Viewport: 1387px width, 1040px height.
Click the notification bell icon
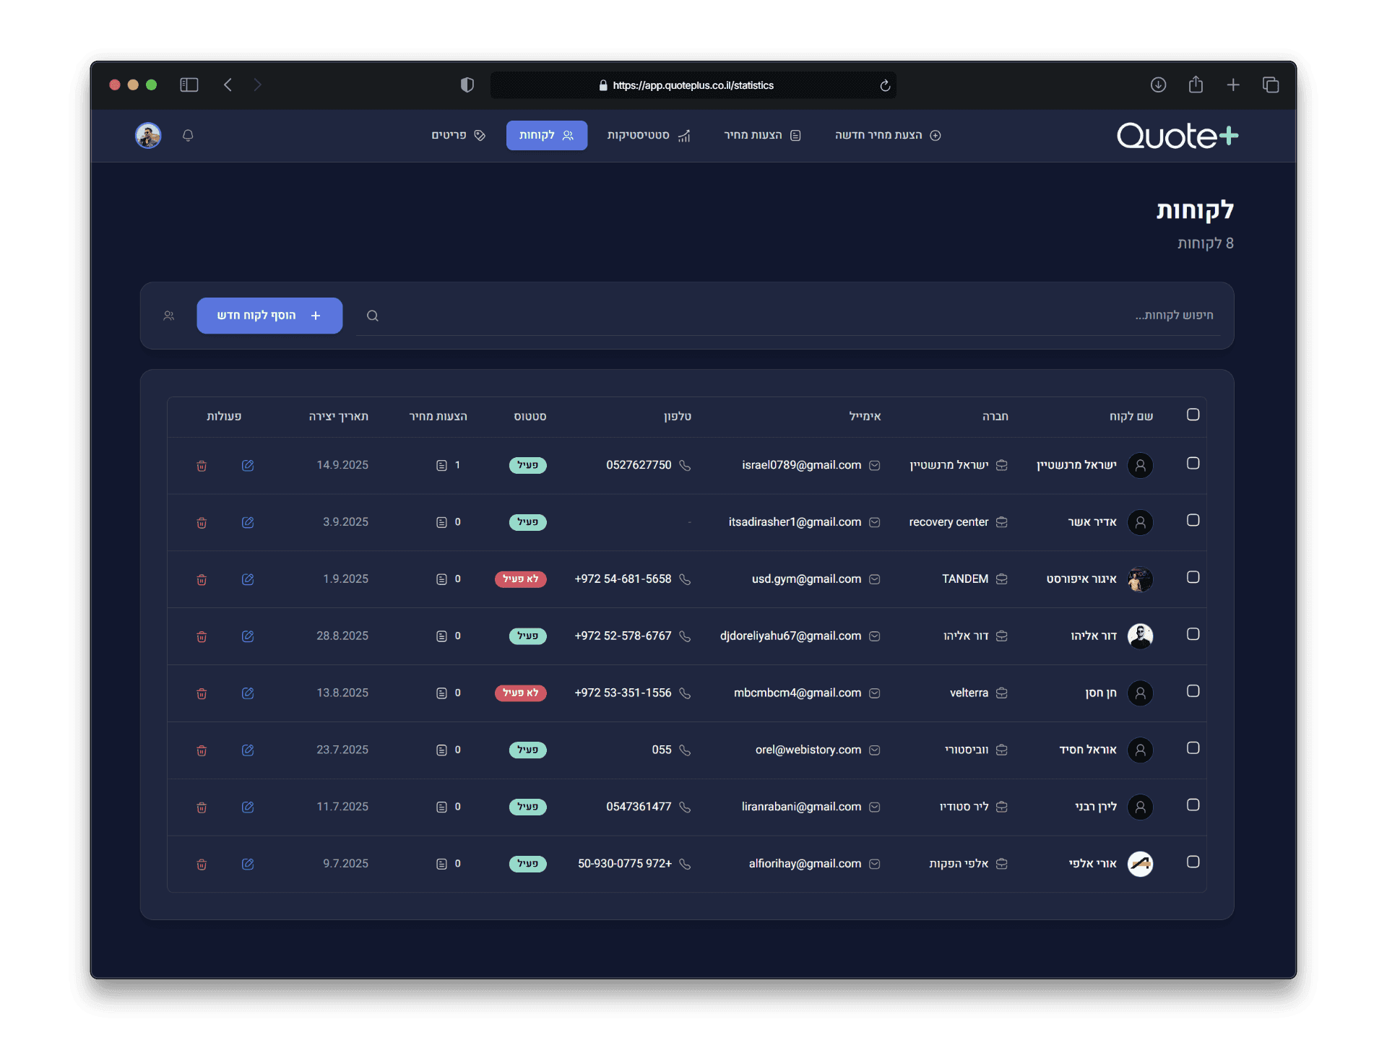pos(188,136)
